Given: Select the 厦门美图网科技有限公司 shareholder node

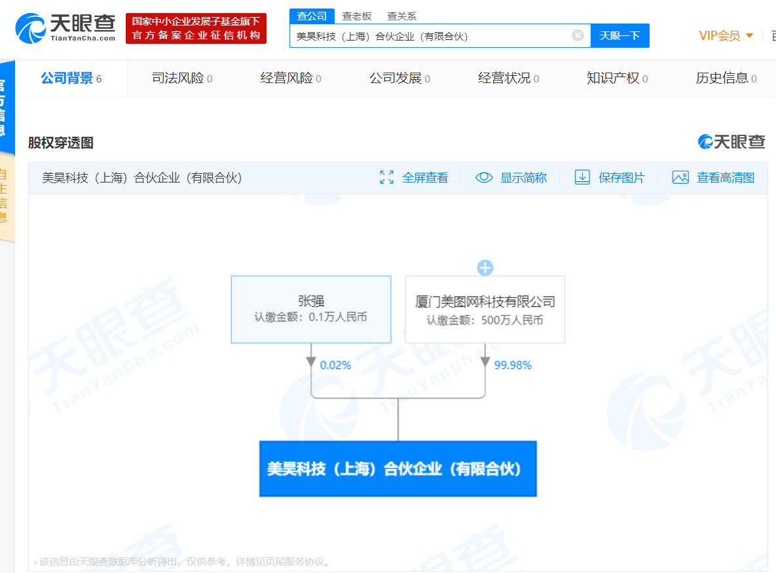Looking at the screenshot, I should (x=485, y=309).
